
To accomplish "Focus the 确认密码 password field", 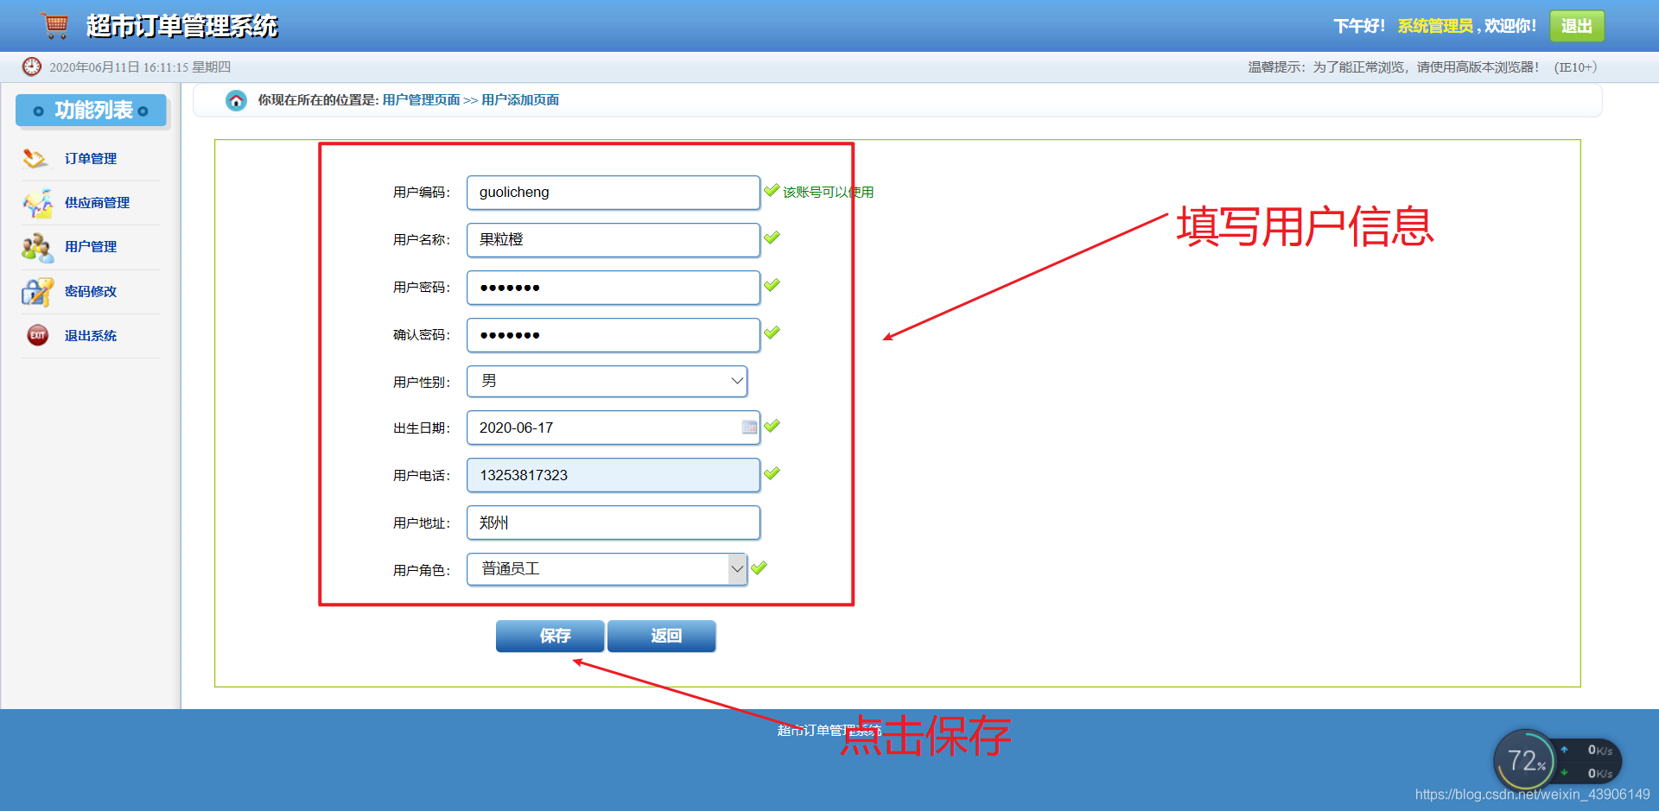I will coord(613,335).
